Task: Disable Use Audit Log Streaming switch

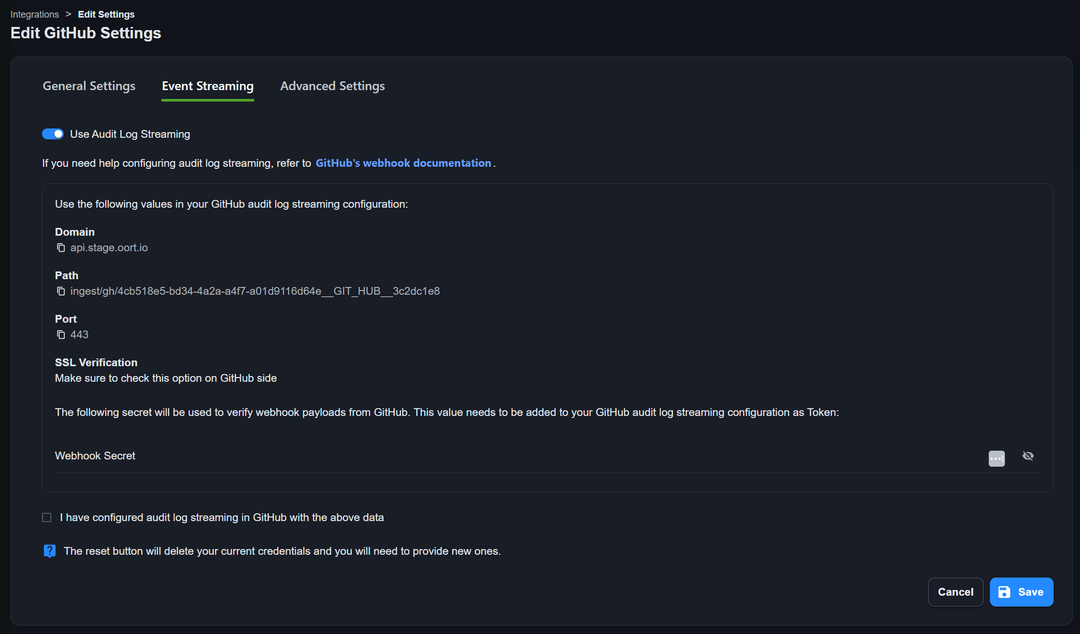Action: [53, 135]
